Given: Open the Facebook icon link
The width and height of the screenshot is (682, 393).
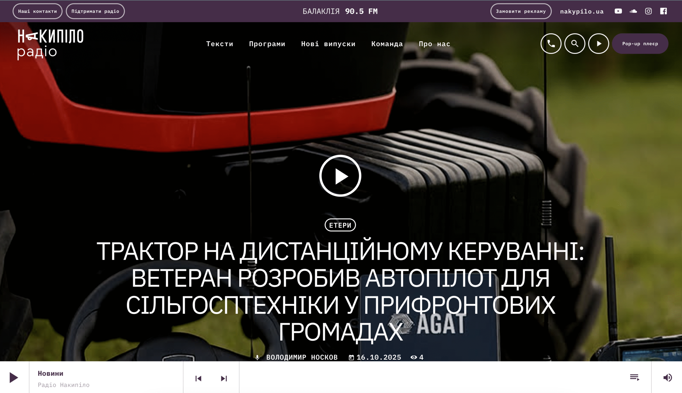Looking at the screenshot, I should 663,11.
